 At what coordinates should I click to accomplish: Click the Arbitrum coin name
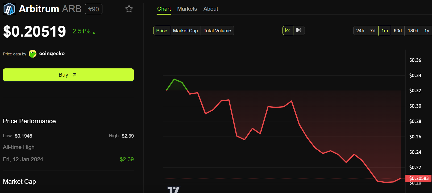(39, 9)
